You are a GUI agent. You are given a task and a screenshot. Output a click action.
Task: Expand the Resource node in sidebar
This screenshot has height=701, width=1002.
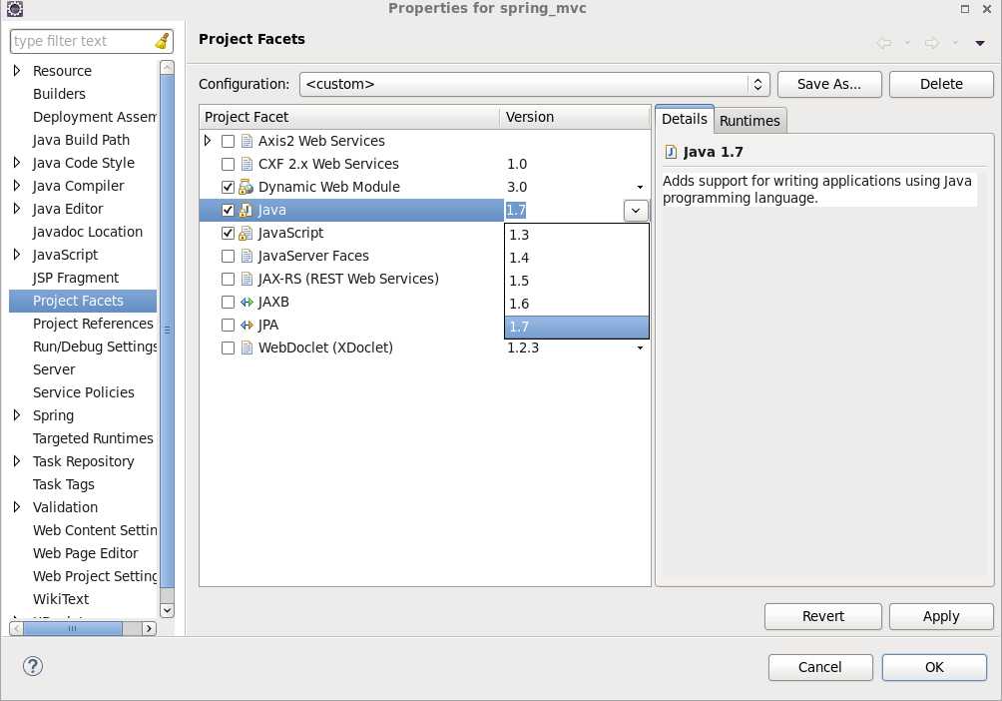[x=17, y=70]
